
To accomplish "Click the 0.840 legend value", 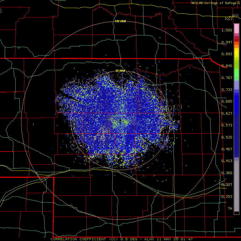I will coord(227,66).
